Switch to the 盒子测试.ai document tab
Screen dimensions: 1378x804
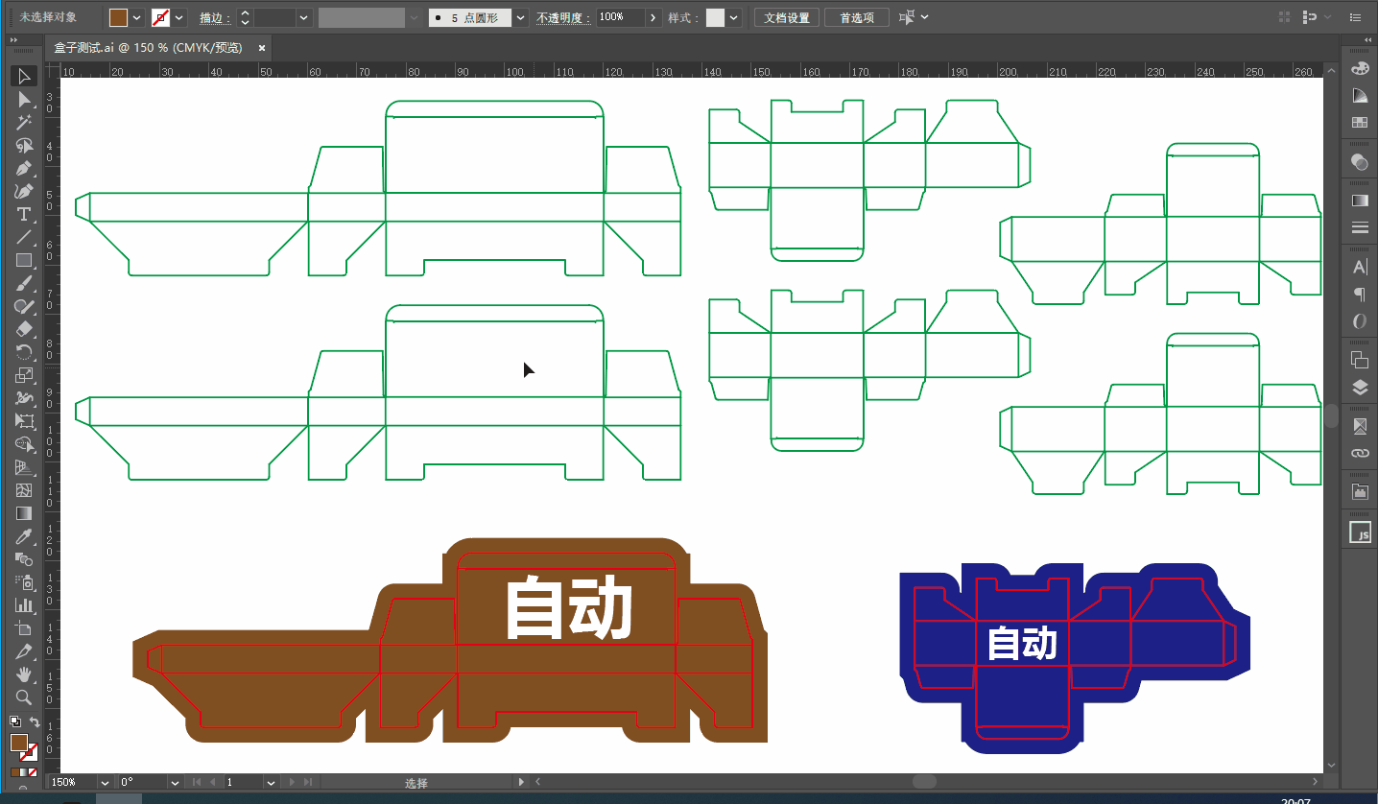pos(149,47)
